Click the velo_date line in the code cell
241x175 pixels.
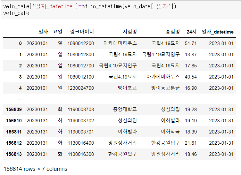(16, 13)
